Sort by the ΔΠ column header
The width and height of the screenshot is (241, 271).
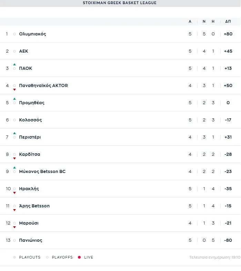(228, 21)
